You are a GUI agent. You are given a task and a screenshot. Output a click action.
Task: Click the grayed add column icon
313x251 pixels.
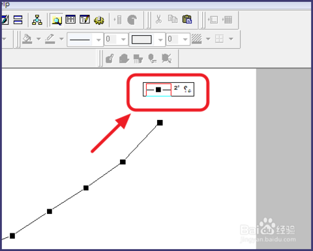coord(118,20)
